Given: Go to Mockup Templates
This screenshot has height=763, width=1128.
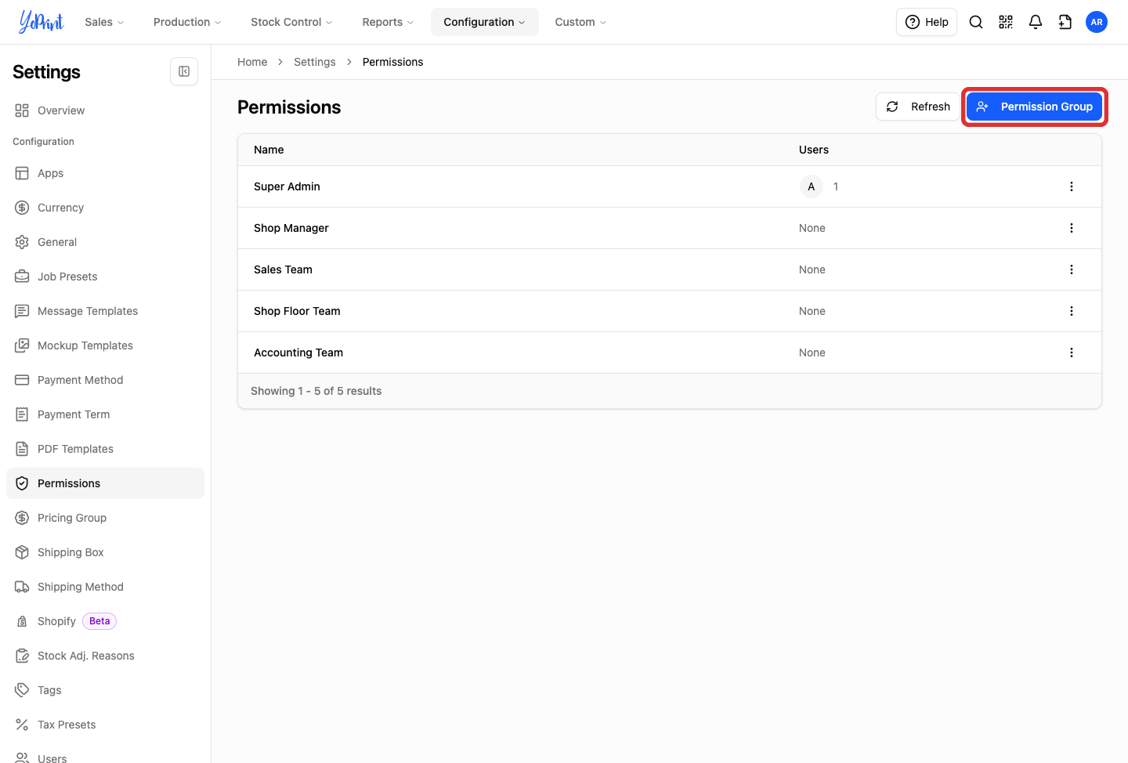Looking at the screenshot, I should click(x=105, y=345).
